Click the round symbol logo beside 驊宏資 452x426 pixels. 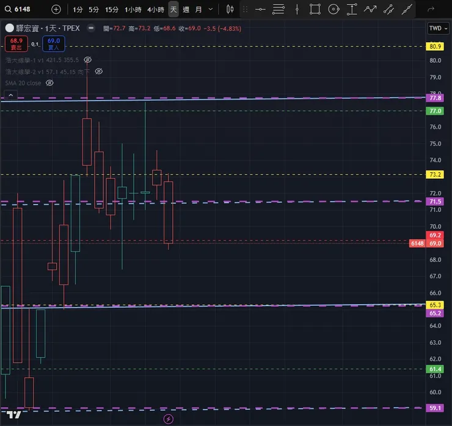pyautogui.click(x=10, y=28)
